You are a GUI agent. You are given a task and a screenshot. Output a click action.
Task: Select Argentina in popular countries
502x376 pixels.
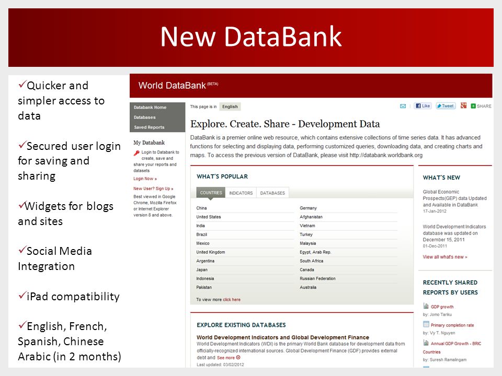[x=205, y=261]
